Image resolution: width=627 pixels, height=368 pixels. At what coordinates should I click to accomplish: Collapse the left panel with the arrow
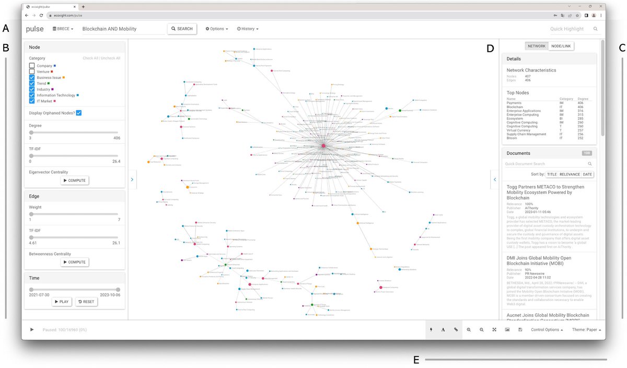pos(132,179)
